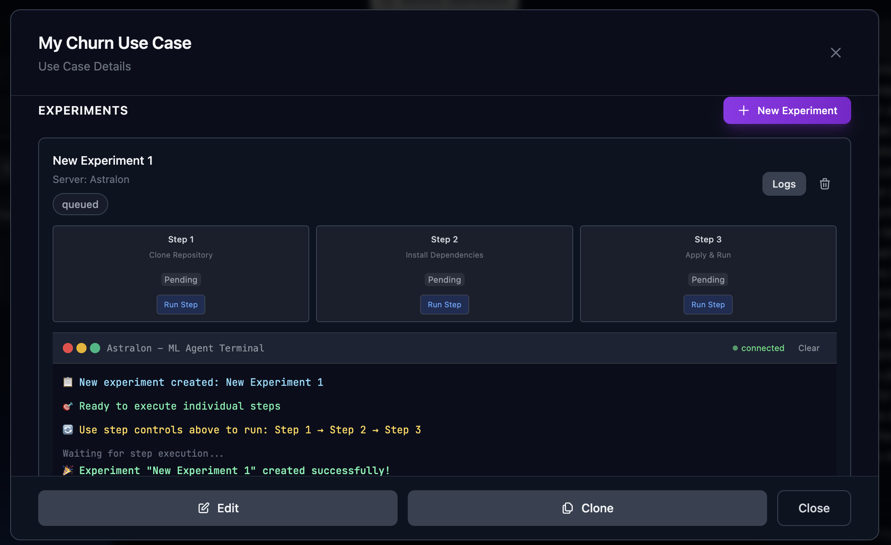The image size is (891, 545).
Task: Click the green terminal window dot
Action: coord(95,348)
